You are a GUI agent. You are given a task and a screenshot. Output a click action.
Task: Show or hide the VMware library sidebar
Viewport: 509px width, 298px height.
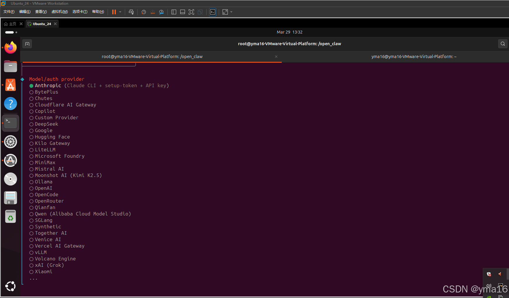coord(174,12)
